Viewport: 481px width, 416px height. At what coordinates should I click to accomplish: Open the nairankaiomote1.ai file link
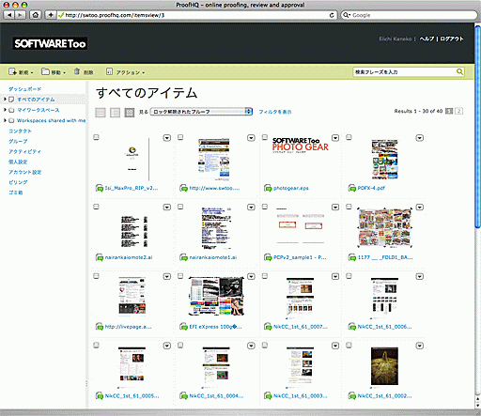pos(213,257)
